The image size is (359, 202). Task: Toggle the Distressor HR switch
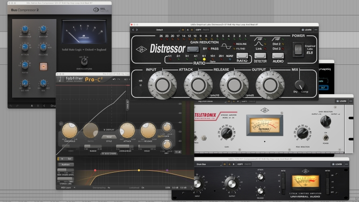point(140,85)
